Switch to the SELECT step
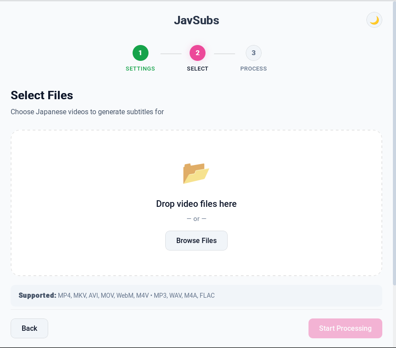Screen dimensions: 396x348 (x=197, y=68)
